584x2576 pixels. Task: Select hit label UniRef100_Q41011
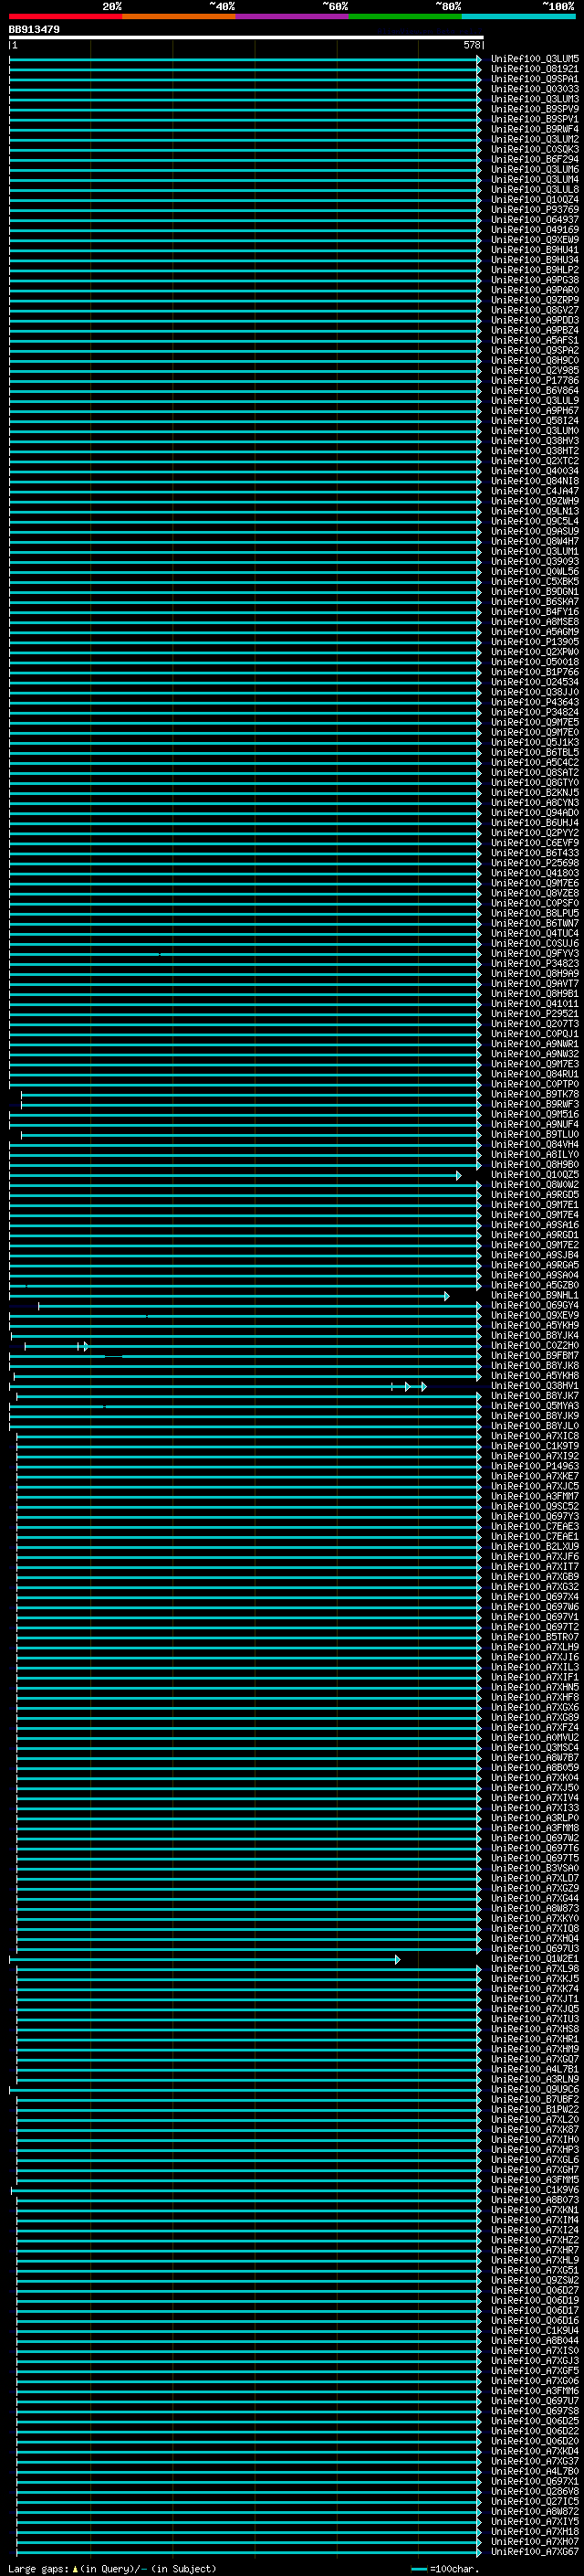(534, 1004)
